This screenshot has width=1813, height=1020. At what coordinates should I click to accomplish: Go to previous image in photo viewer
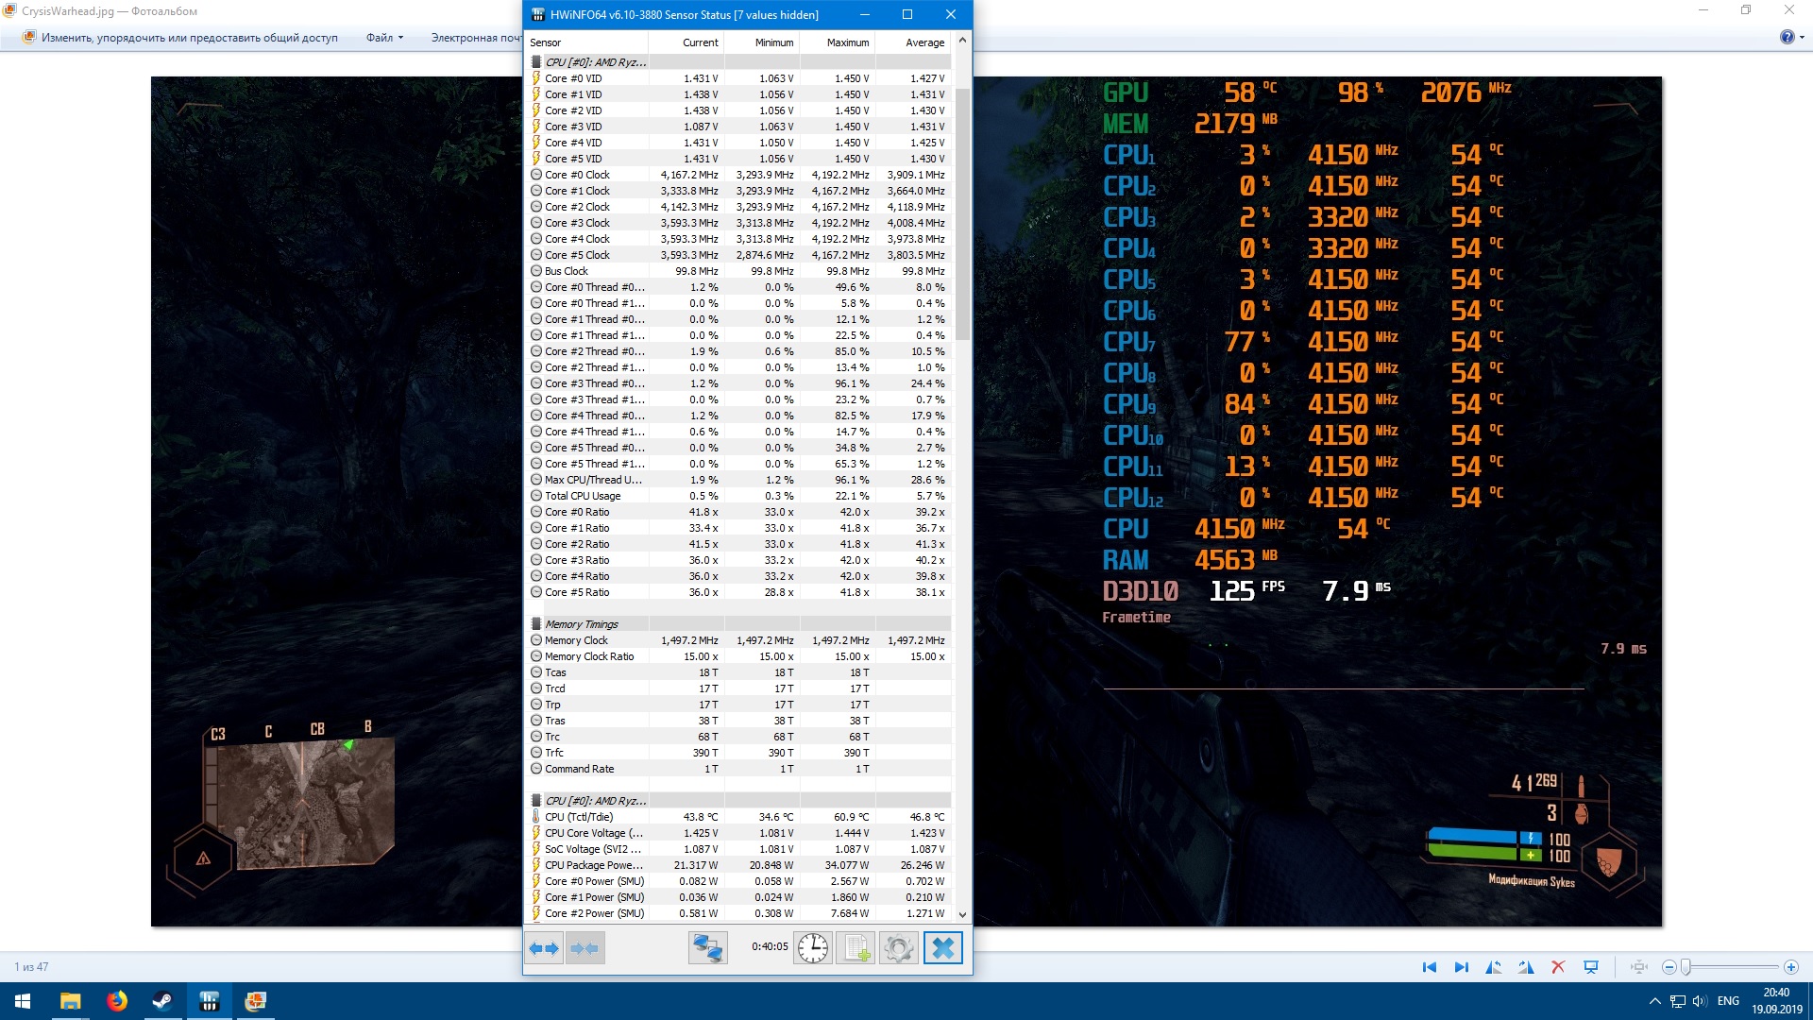pos(1429,967)
